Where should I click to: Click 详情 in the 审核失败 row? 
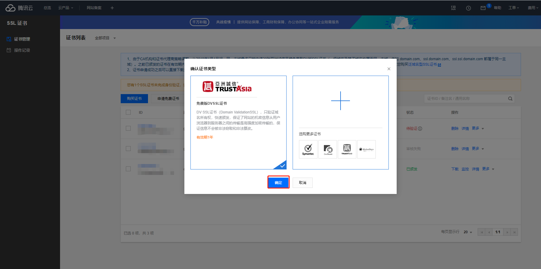click(x=465, y=149)
